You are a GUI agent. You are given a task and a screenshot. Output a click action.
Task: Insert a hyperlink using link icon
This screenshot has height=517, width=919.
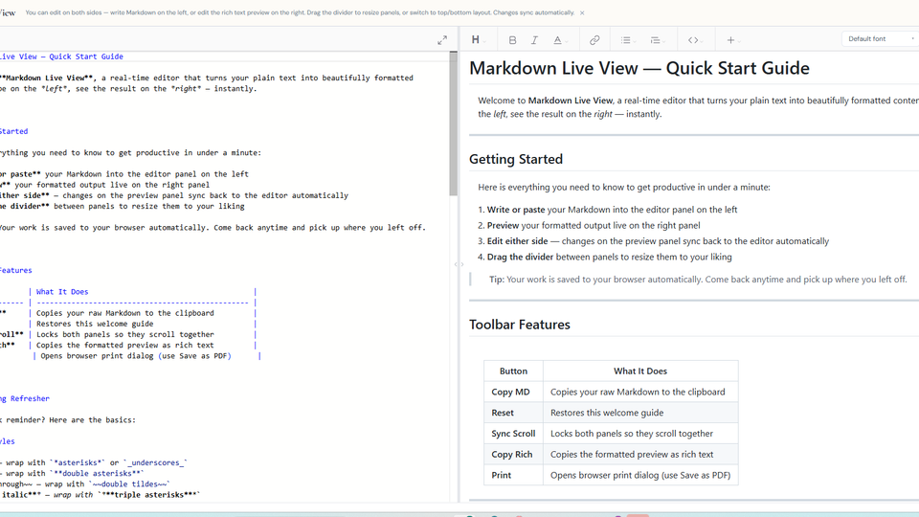click(594, 40)
